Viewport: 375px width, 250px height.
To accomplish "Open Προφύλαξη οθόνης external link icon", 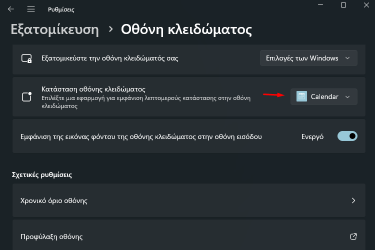I will tap(353, 236).
